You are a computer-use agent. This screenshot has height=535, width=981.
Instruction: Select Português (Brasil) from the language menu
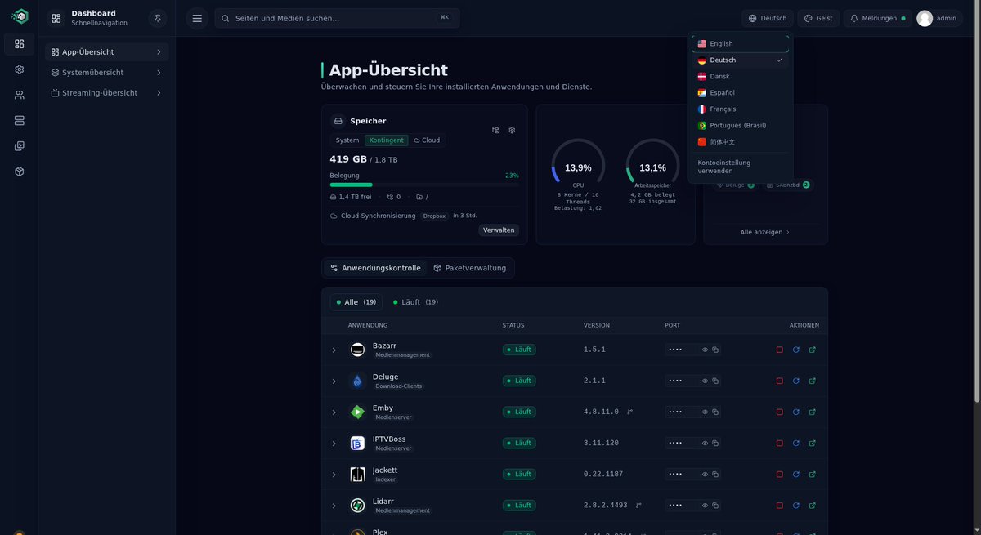[741, 126]
